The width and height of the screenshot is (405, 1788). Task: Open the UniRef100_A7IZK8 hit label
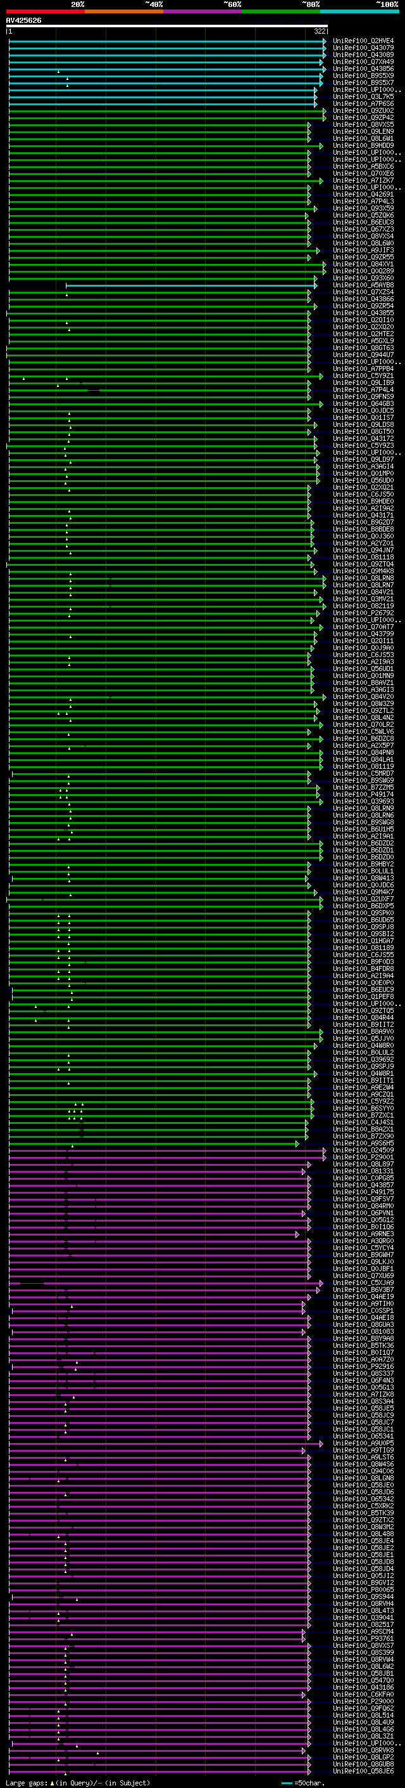363,1393
